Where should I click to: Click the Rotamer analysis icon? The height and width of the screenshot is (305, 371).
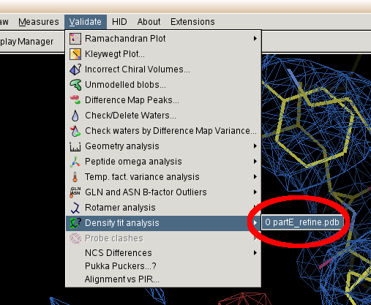[75, 208]
